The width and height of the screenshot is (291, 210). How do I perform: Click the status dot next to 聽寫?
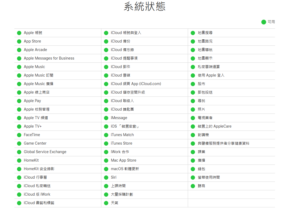point(193,186)
